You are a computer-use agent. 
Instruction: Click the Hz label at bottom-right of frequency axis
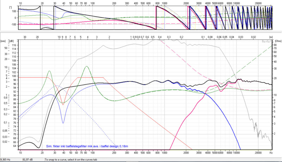pyautogui.click(x=270, y=153)
